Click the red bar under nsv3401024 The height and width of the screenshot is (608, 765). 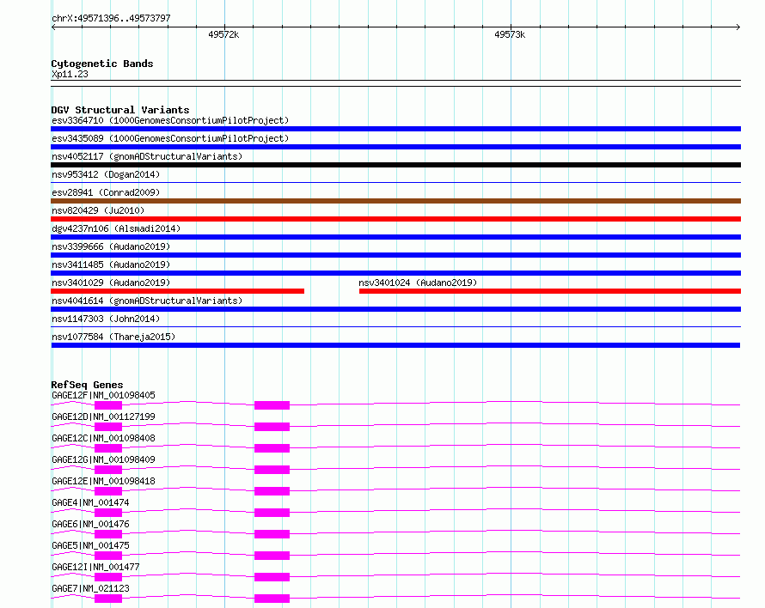click(550, 291)
